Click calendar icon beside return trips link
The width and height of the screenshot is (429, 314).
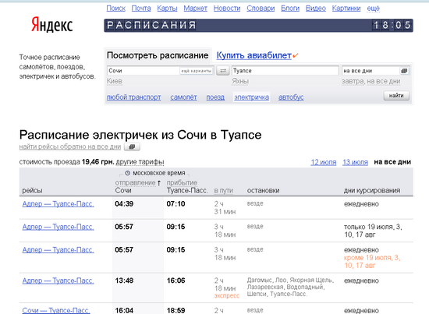tap(132, 146)
